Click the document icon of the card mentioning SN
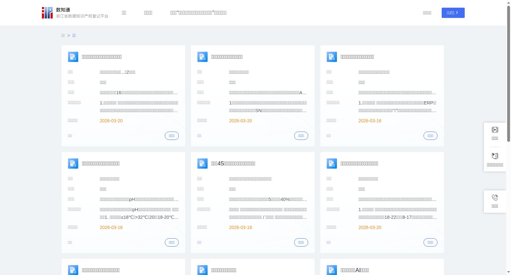Viewport: 511px width, 275px height. click(x=202, y=57)
